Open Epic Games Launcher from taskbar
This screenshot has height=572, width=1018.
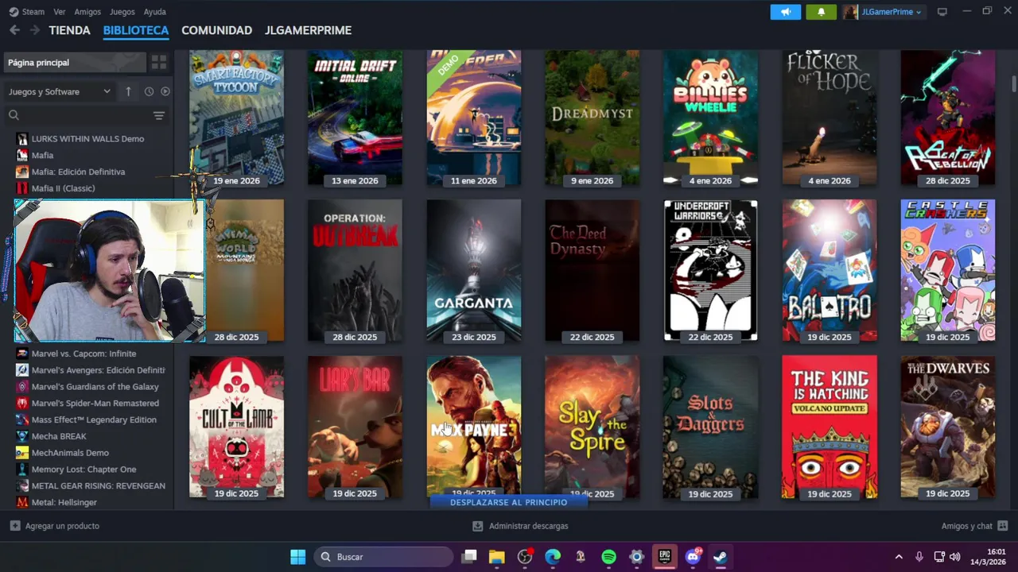coord(664,557)
